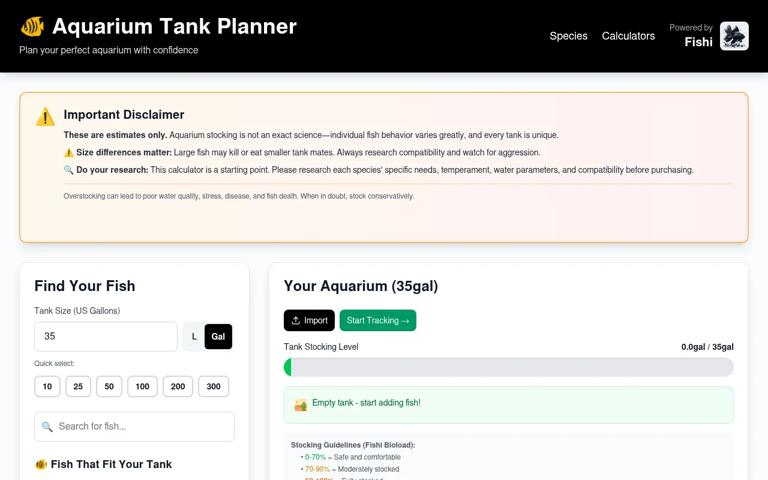Click the 'Find Your Fish' heading
This screenshot has height=480, width=768.
(85, 286)
